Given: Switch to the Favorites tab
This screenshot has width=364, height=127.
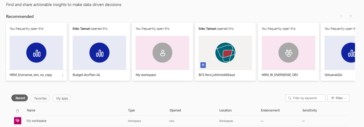Looking at the screenshot, I should click(x=40, y=98).
